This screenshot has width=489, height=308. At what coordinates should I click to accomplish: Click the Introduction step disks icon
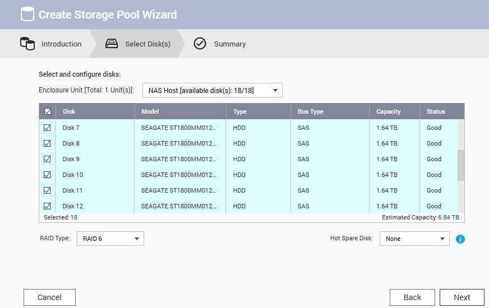(27, 44)
